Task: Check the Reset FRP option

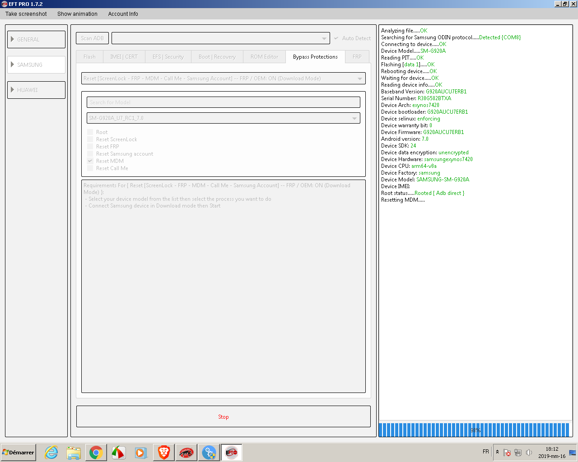Action: pos(90,147)
